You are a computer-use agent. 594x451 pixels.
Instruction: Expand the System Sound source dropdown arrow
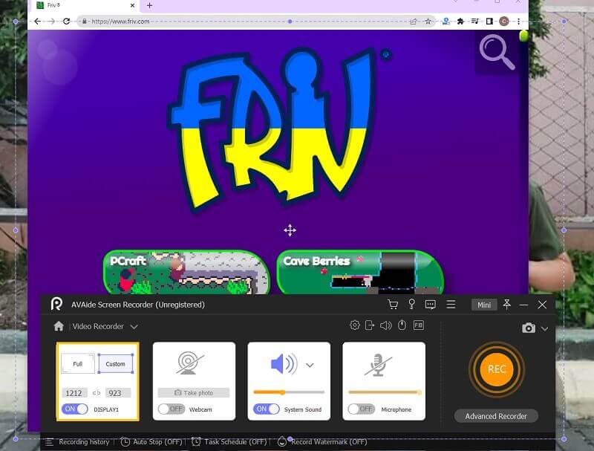point(310,365)
